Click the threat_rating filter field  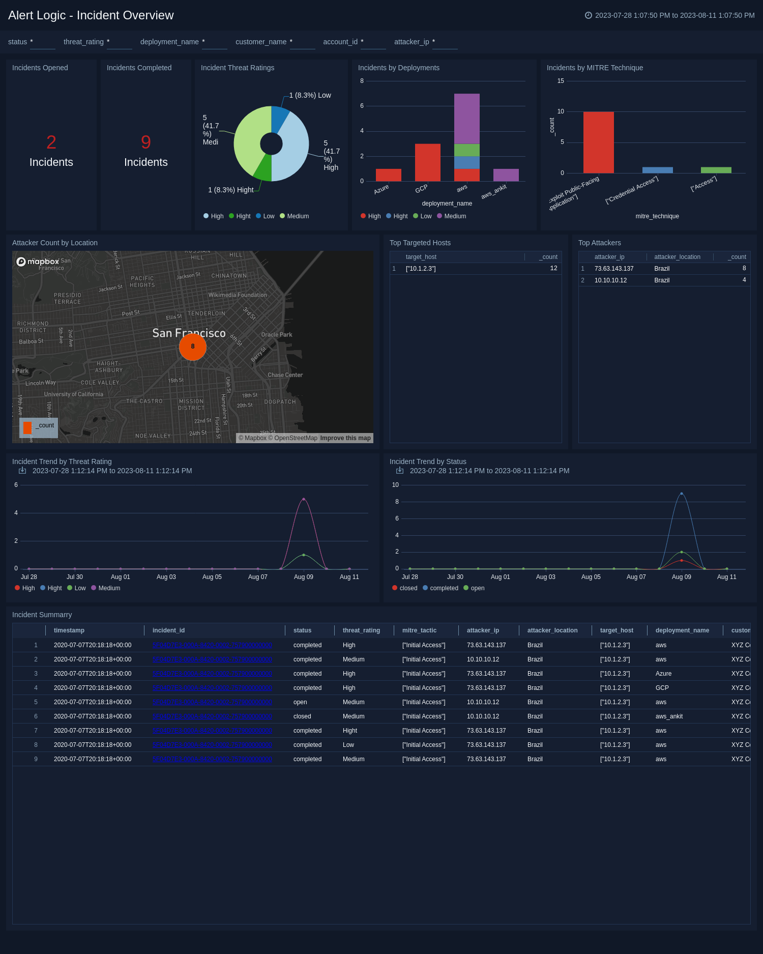pyautogui.click(x=120, y=42)
